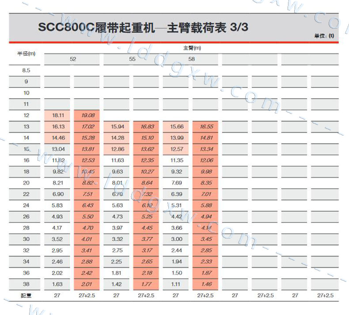This screenshot has height=315, width=349.
Task: Choose the cell "7.69"
Action: pyautogui.click(x=177, y=183)
